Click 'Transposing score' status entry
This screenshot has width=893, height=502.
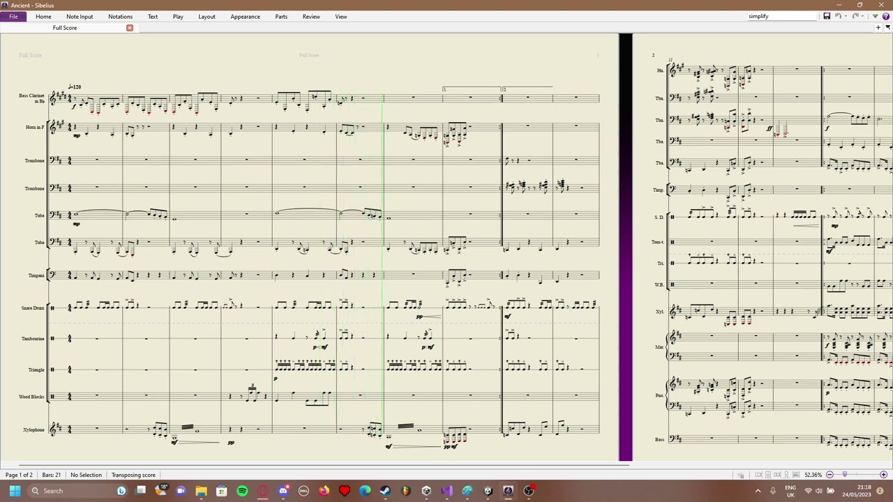click(x=133, y=475)
